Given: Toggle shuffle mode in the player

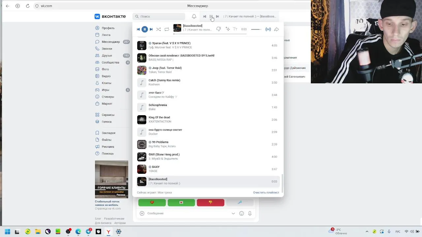Looking at the screenshot, I should point(159,29).
